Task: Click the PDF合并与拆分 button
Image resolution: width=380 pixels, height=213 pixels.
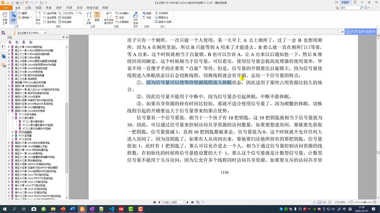Action: click(x=361, y=32)
